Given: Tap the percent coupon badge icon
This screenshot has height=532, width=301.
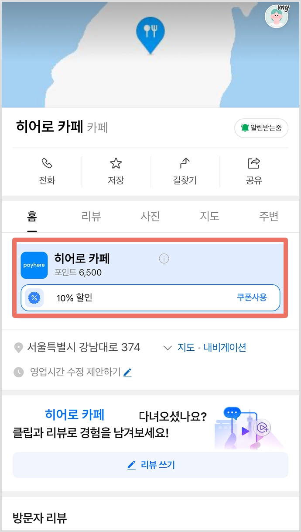Looking at the screenshot, I should pyautogui.click(x=34, y=298).
